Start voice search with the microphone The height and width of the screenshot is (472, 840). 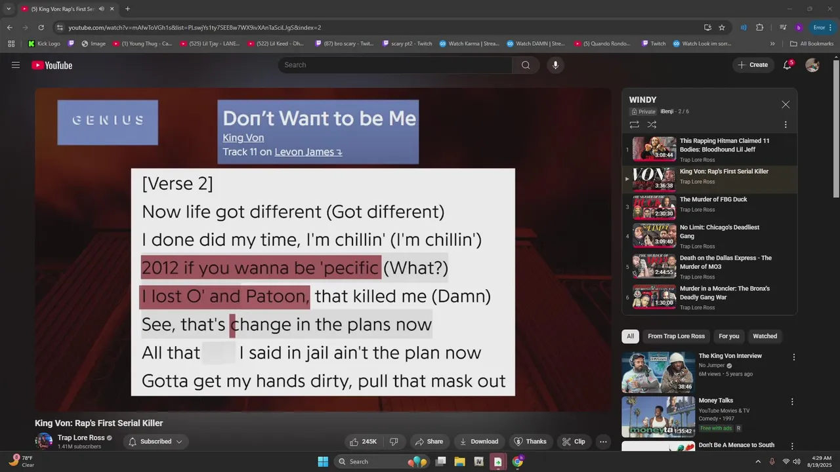[x=555, y=65]
